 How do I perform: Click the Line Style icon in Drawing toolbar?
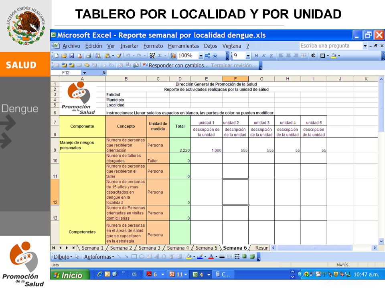[x=222, y=257]
